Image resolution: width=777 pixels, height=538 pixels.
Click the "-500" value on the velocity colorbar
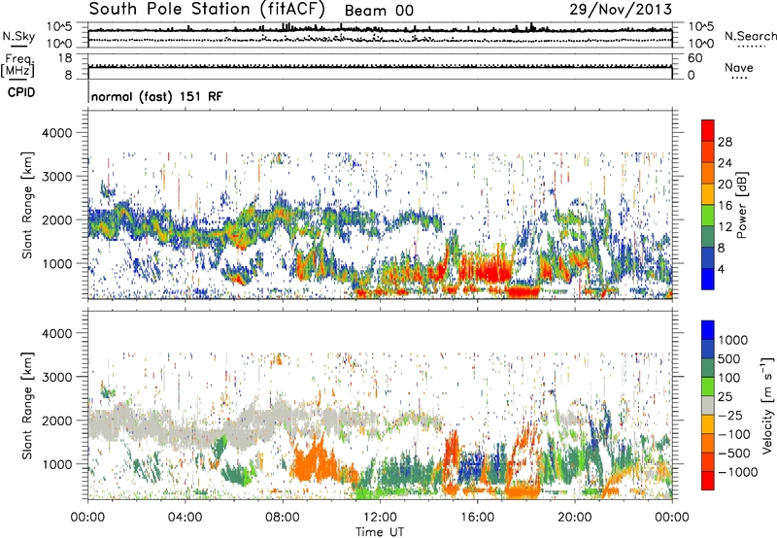tap(733, 453)
